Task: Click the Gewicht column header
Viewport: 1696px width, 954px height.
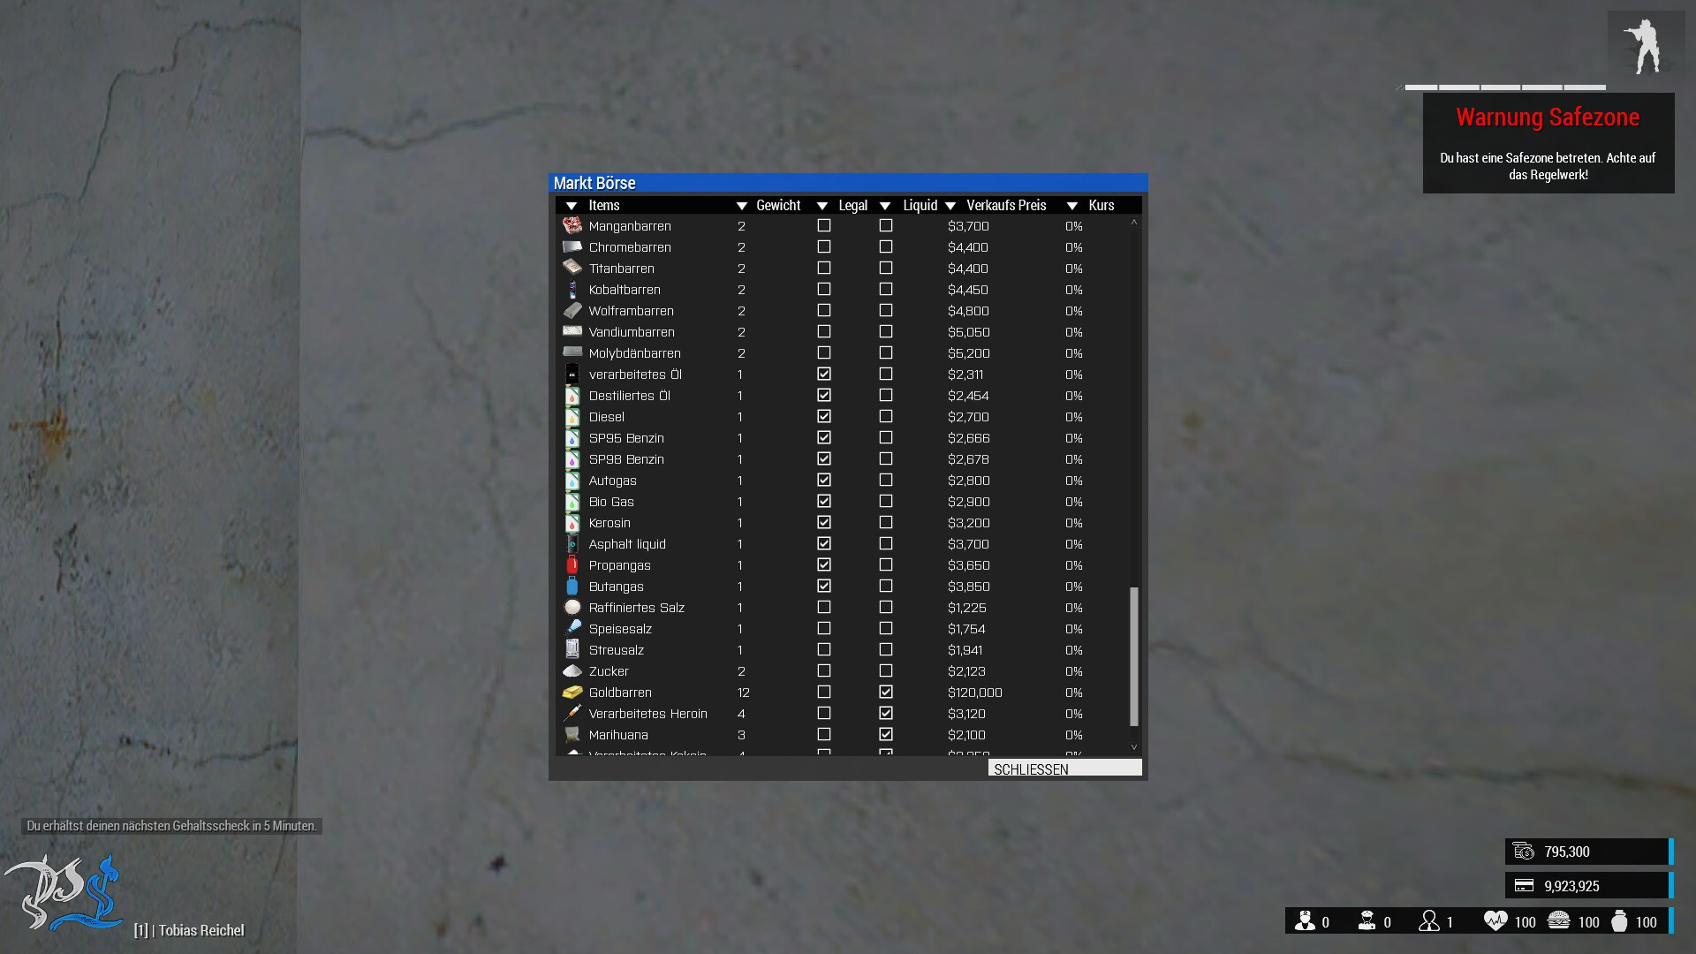Action: click(x=777, y=206)
